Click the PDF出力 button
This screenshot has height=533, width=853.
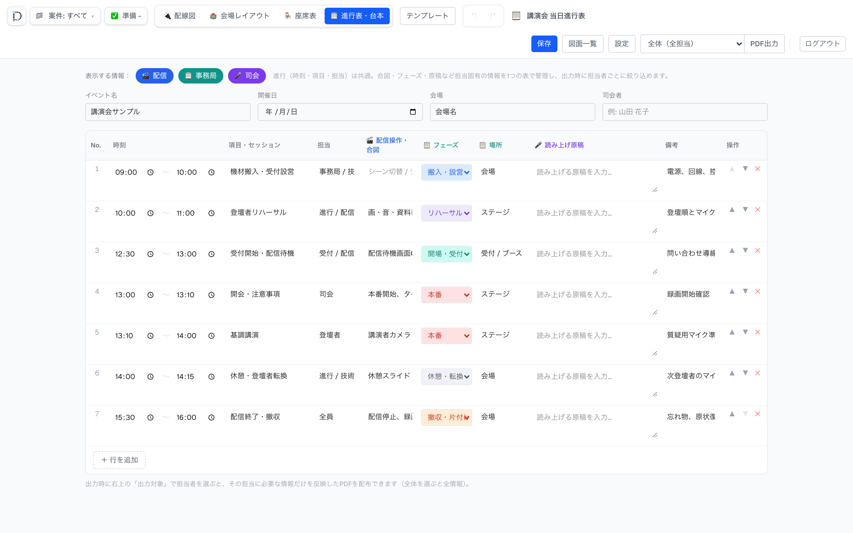pyautogui.click(x=764, y=44)
